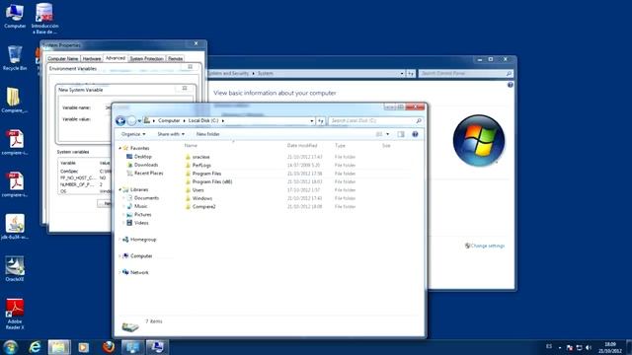This screenshot has height=355, width=632.
Task: Refresh the Local Disk (C:) address bar
Action: [x=320, y=120]
